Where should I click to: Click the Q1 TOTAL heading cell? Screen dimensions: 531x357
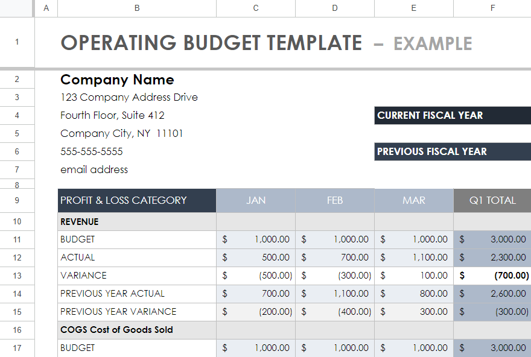[492, 200]
